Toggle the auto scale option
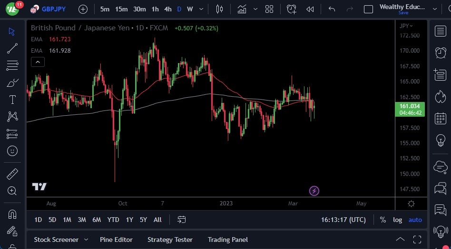 (415, 220)
